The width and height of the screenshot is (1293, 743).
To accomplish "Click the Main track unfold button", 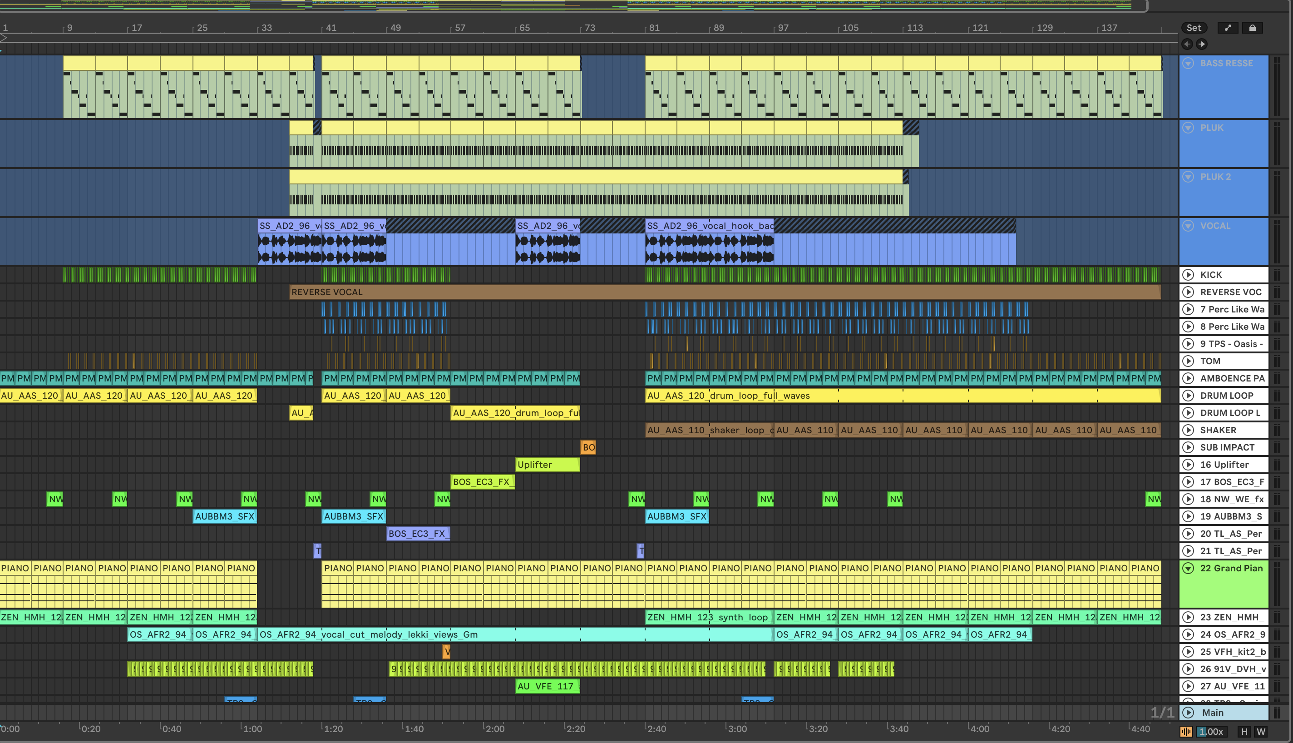I will click(1189, 713).
